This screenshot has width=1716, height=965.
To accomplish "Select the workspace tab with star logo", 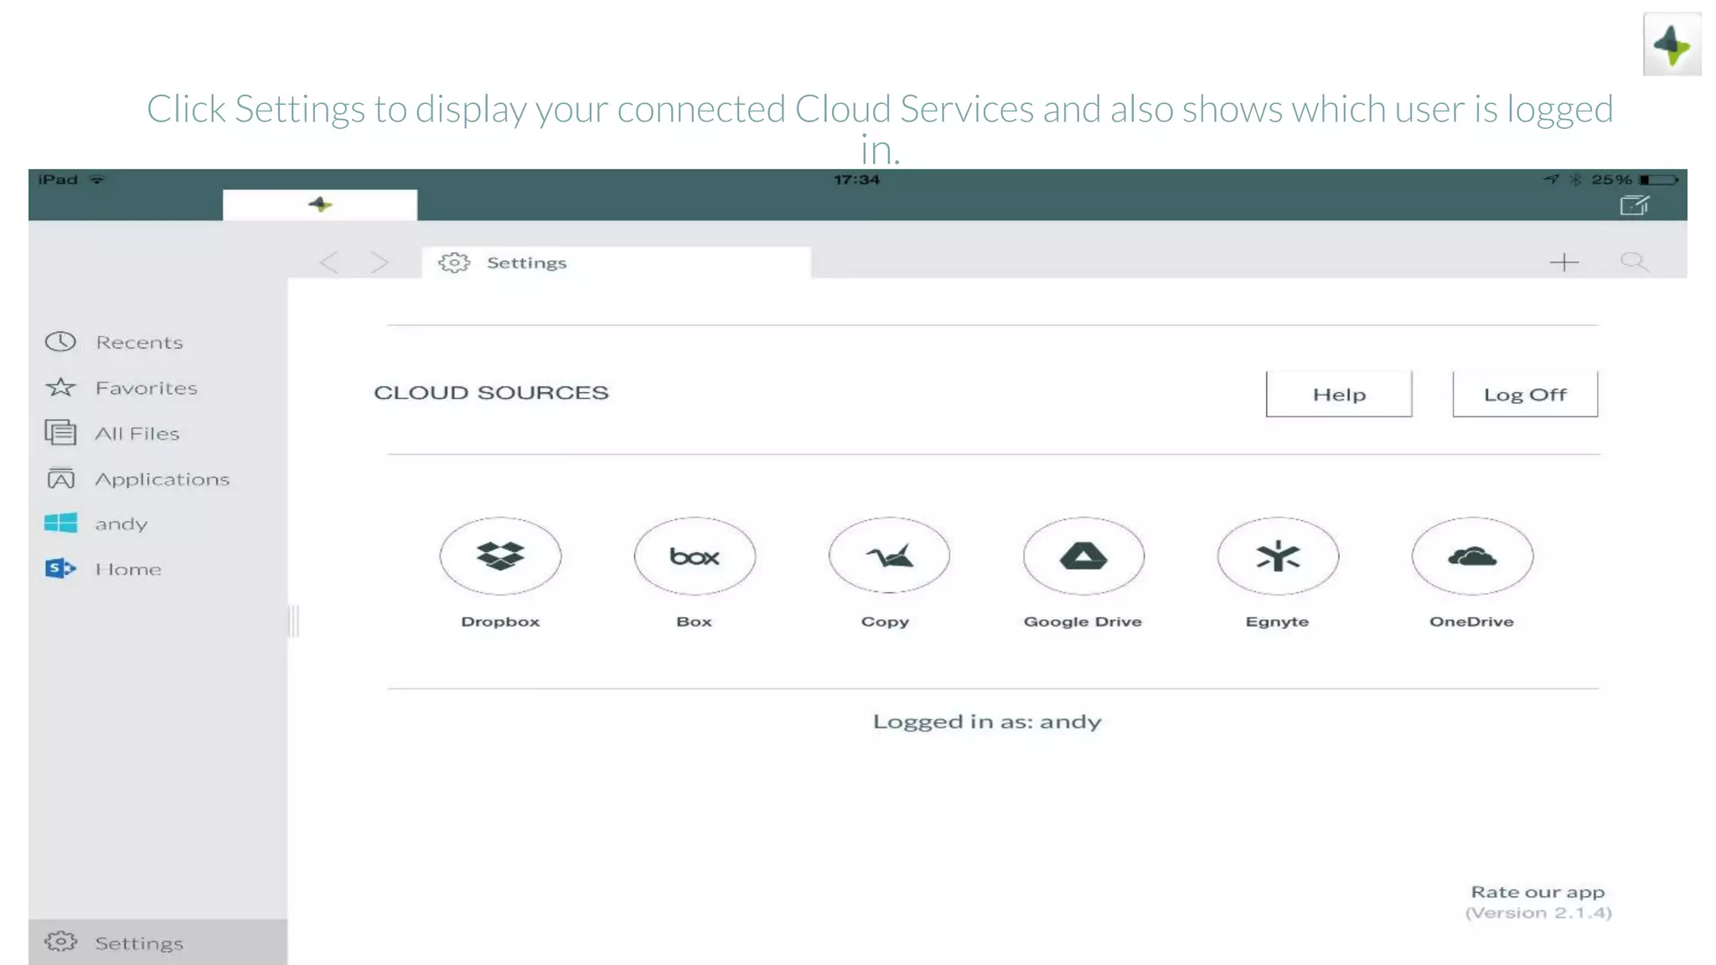I will click(x=320, y=205).
